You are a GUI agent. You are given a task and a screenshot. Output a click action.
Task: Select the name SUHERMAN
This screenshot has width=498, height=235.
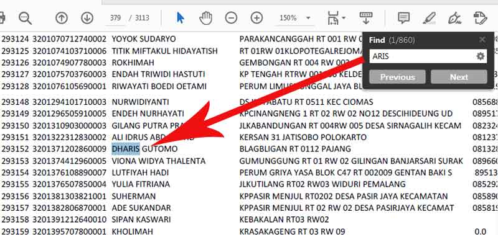tap(134, 197)
